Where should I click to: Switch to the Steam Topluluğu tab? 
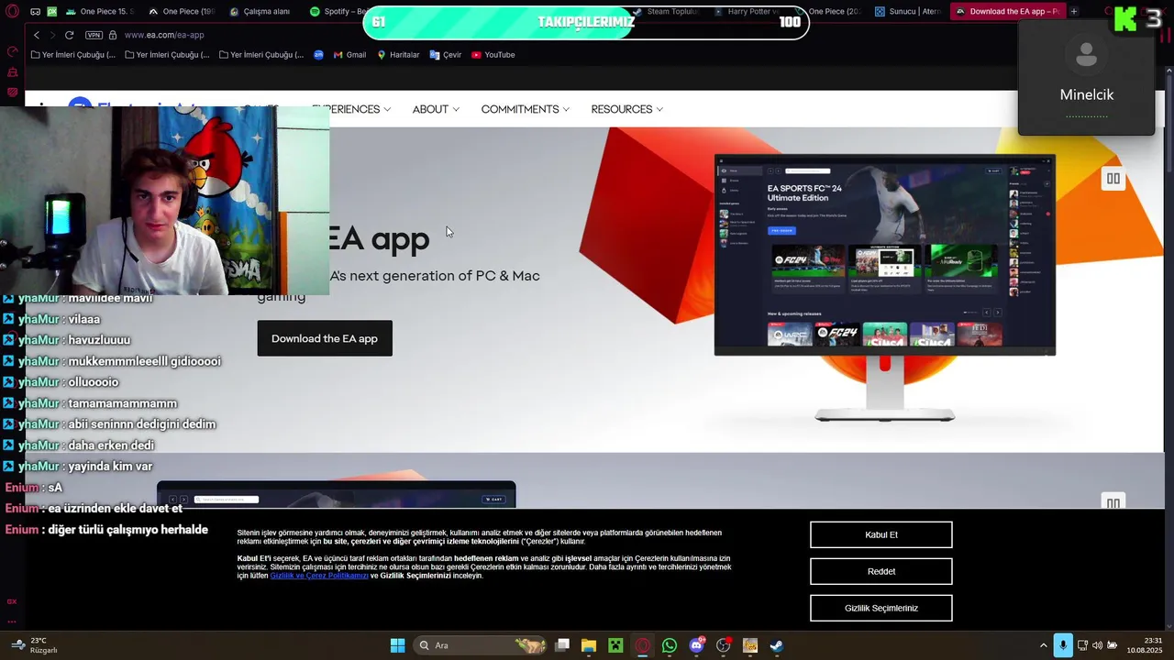664,12
